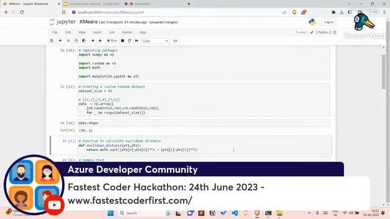Image resolution: width=390 pixels, height=219 pixels.
Task: Click the notebook vertical scrollbar
Action: tap(383, 72)
